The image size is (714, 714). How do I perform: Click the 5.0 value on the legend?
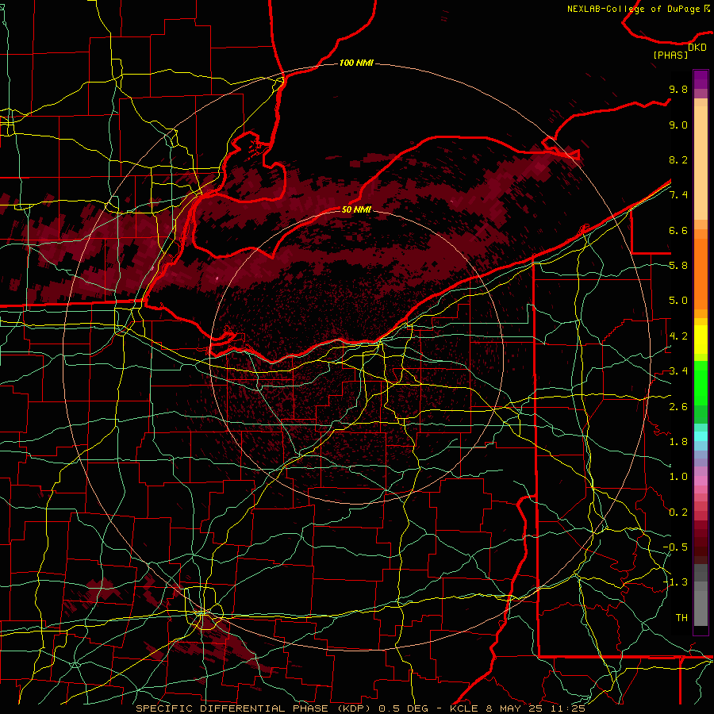click(x=678, y=301)
